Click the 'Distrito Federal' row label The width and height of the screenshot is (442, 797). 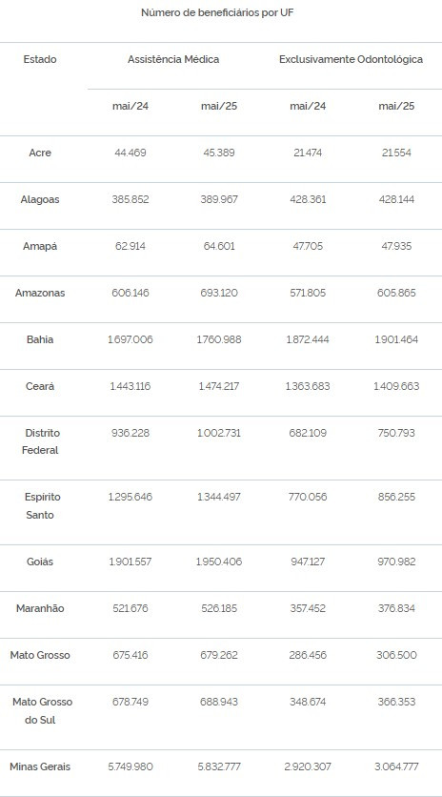[x=40, y=441]
